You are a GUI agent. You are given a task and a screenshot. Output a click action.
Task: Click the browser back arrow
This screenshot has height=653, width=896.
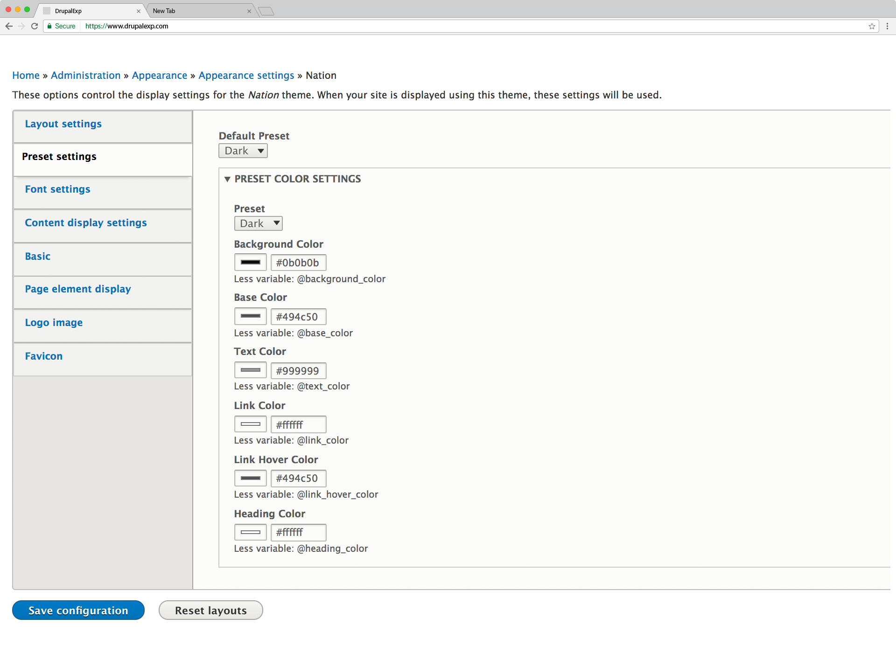(9, 26)
